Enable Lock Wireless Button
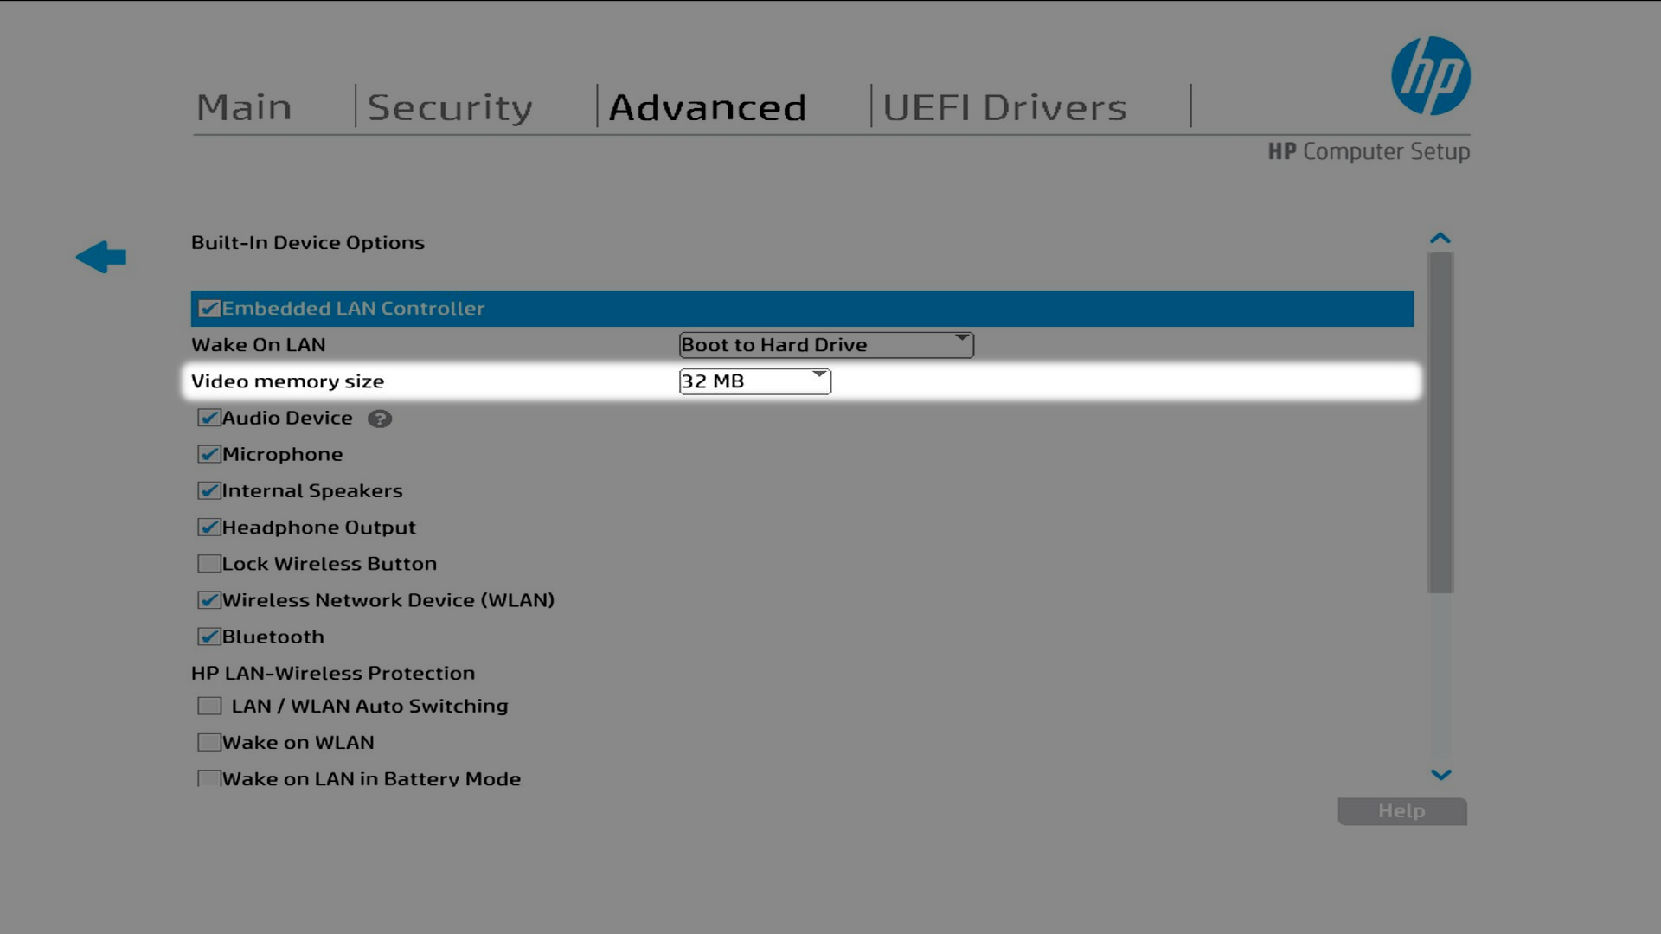This screenshot has height=934, width=1661. tap(208, 563)
